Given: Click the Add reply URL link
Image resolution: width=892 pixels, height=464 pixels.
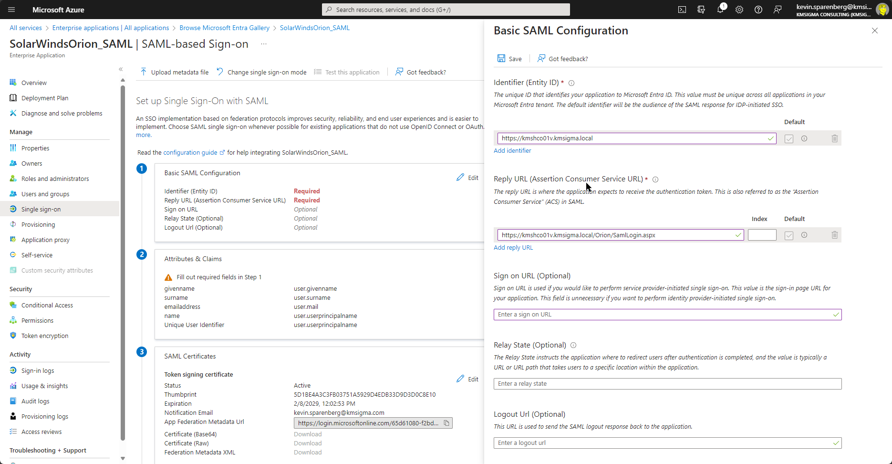Looking at the screenshot, I should click(x=513, y=247).
